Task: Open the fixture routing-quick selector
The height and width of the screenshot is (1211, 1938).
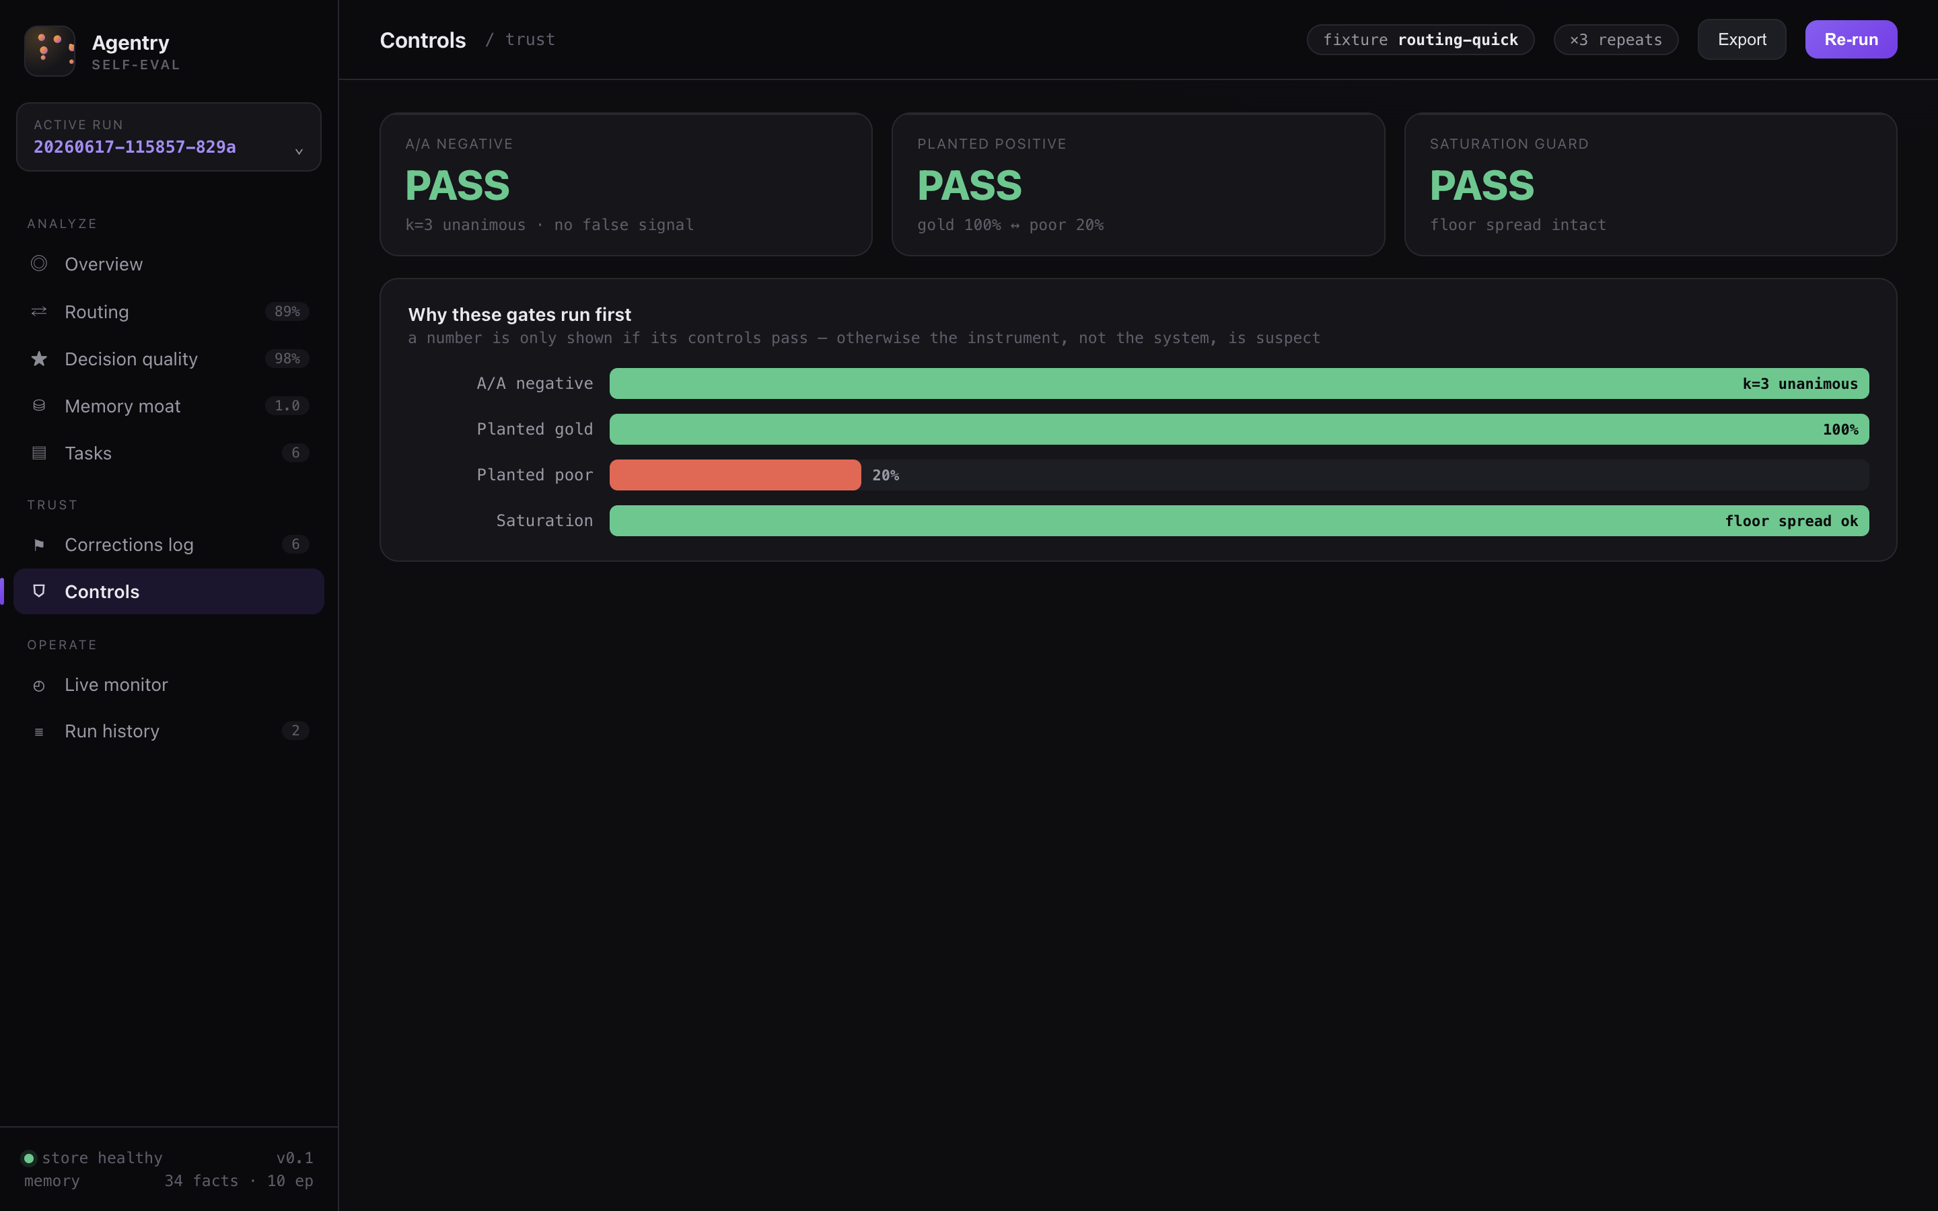Action: tap(1420, 40)
